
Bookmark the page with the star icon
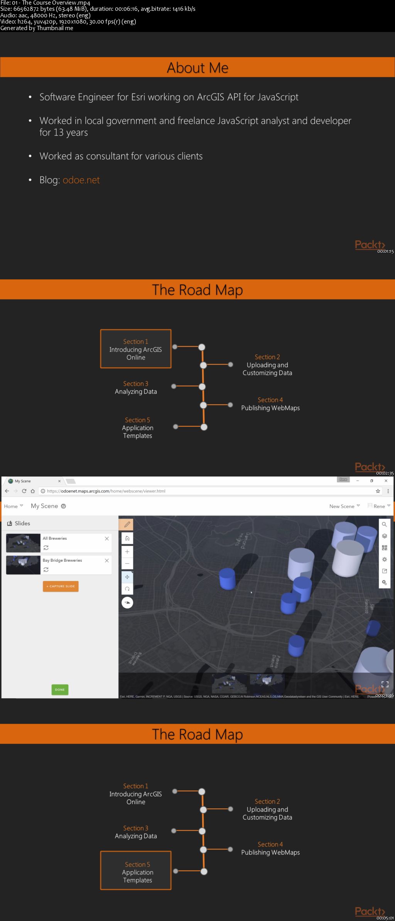click(378, 491)
